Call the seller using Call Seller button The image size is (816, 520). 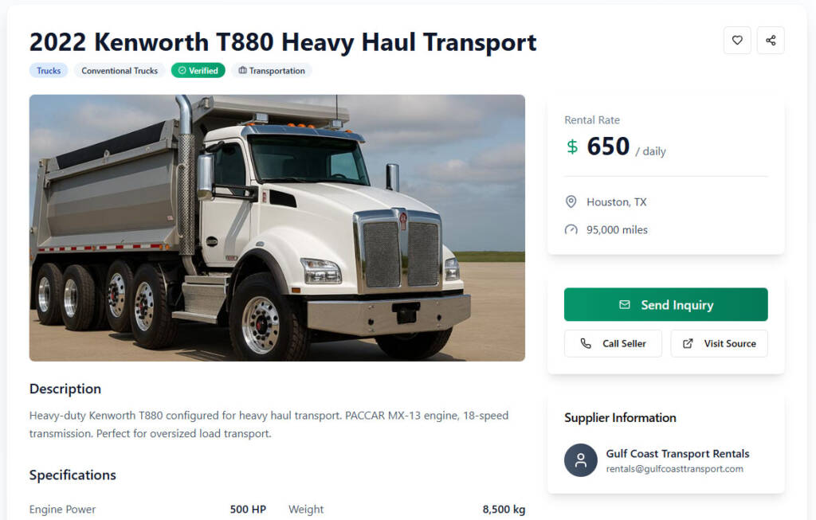point(613,343)
